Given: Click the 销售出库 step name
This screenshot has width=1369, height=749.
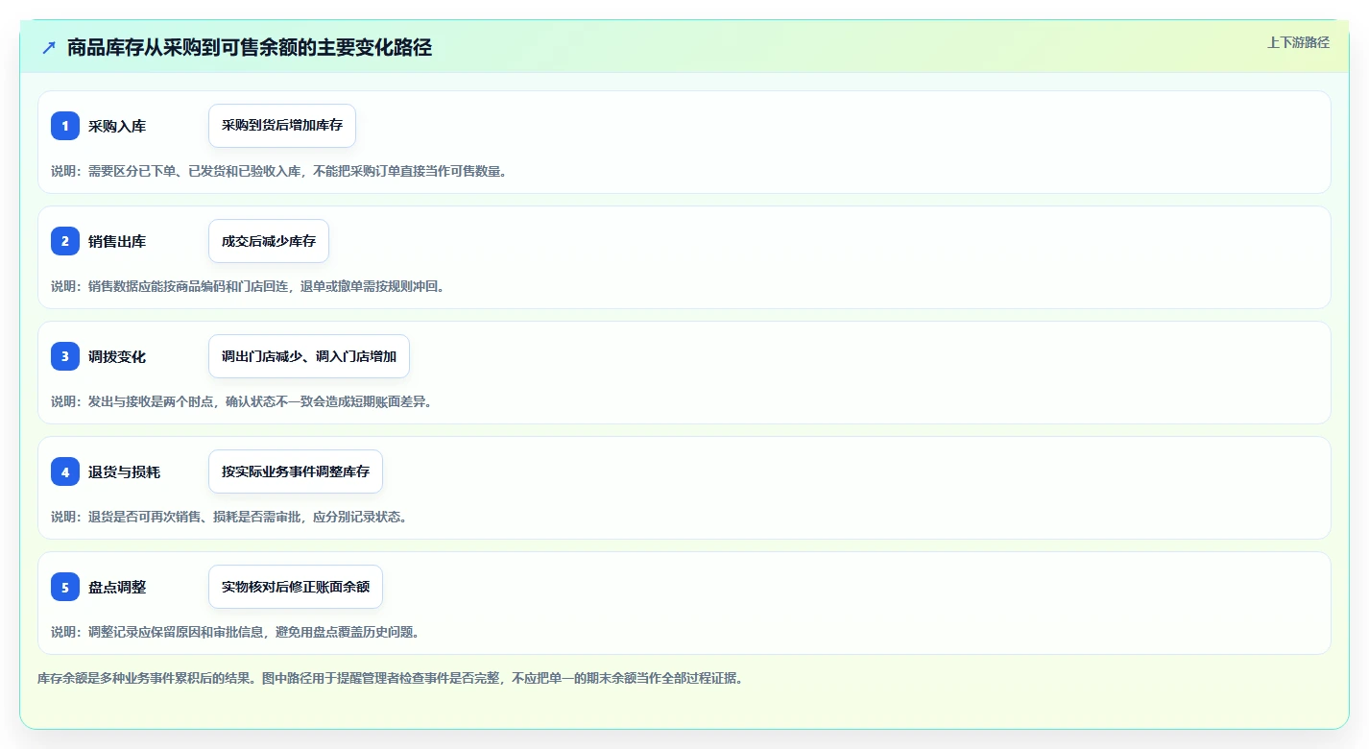Looking at the screenshot, I should [x=117, y=241].
